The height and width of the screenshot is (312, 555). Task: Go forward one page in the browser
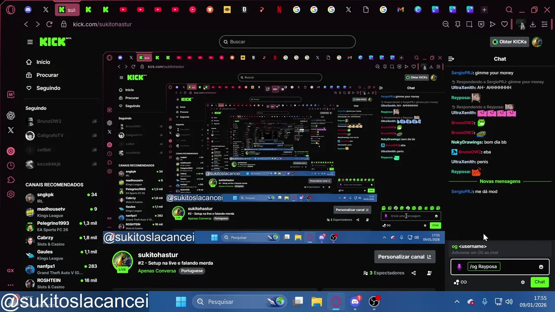point(38,24)
